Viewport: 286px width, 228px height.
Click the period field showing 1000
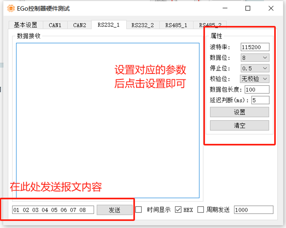pyautogui.click(x=254, y=210)
